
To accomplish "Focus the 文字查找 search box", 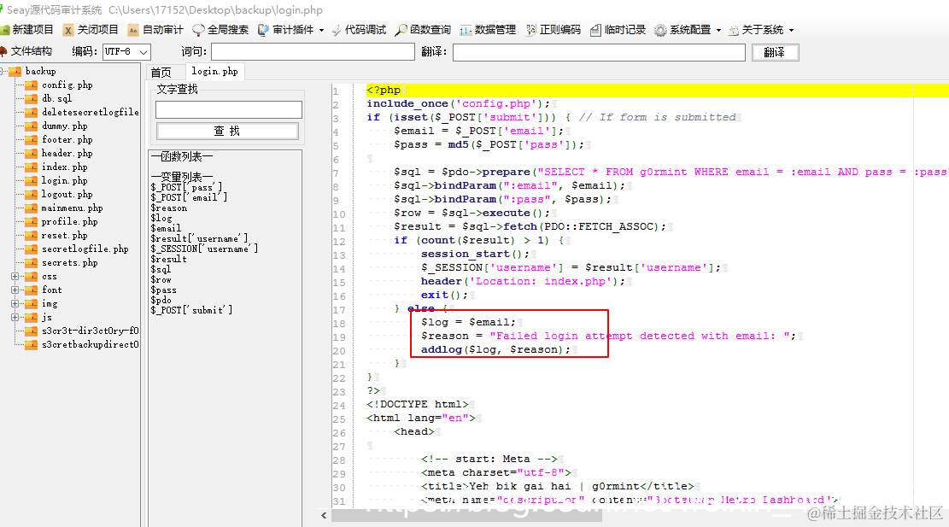I will pos(228,109).
